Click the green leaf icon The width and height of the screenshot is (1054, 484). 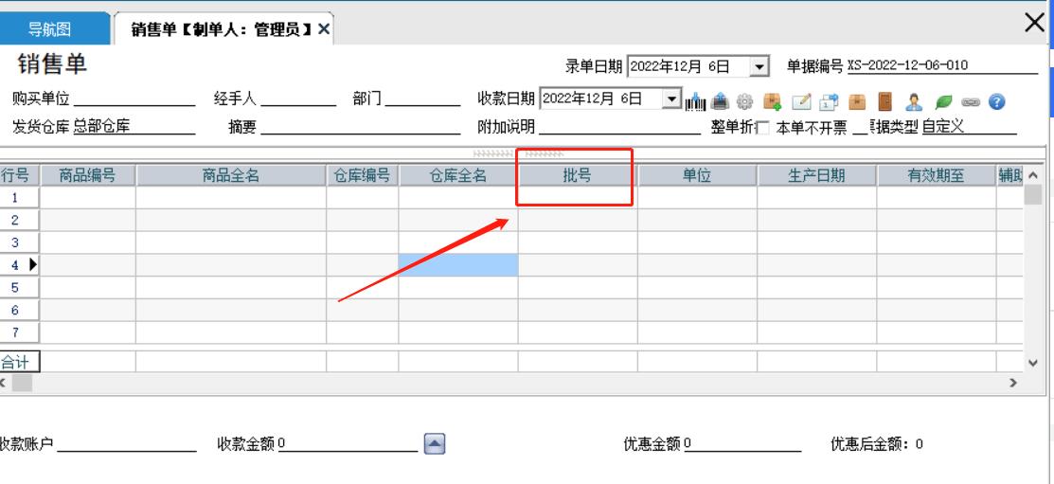944,101
